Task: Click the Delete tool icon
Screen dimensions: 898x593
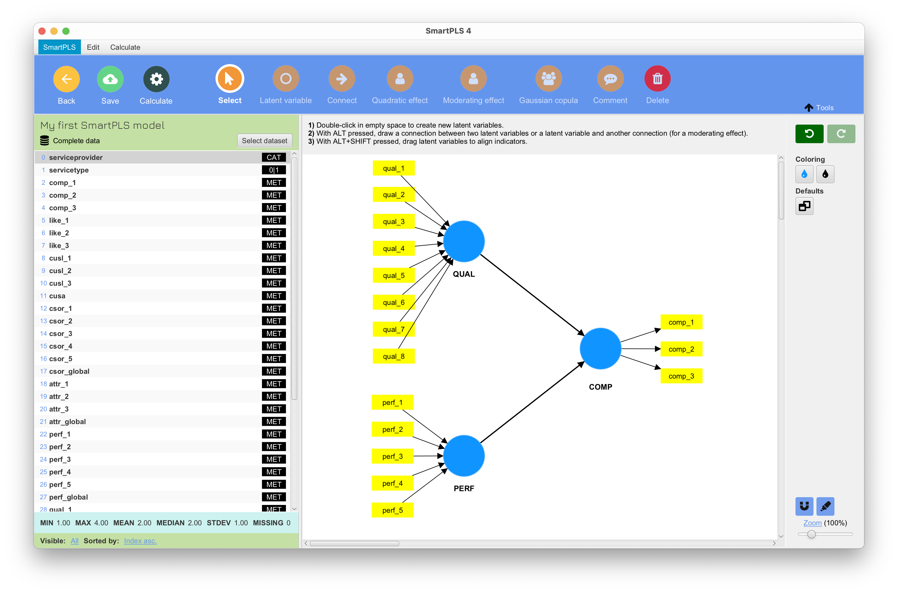Action: pos(658,80)
